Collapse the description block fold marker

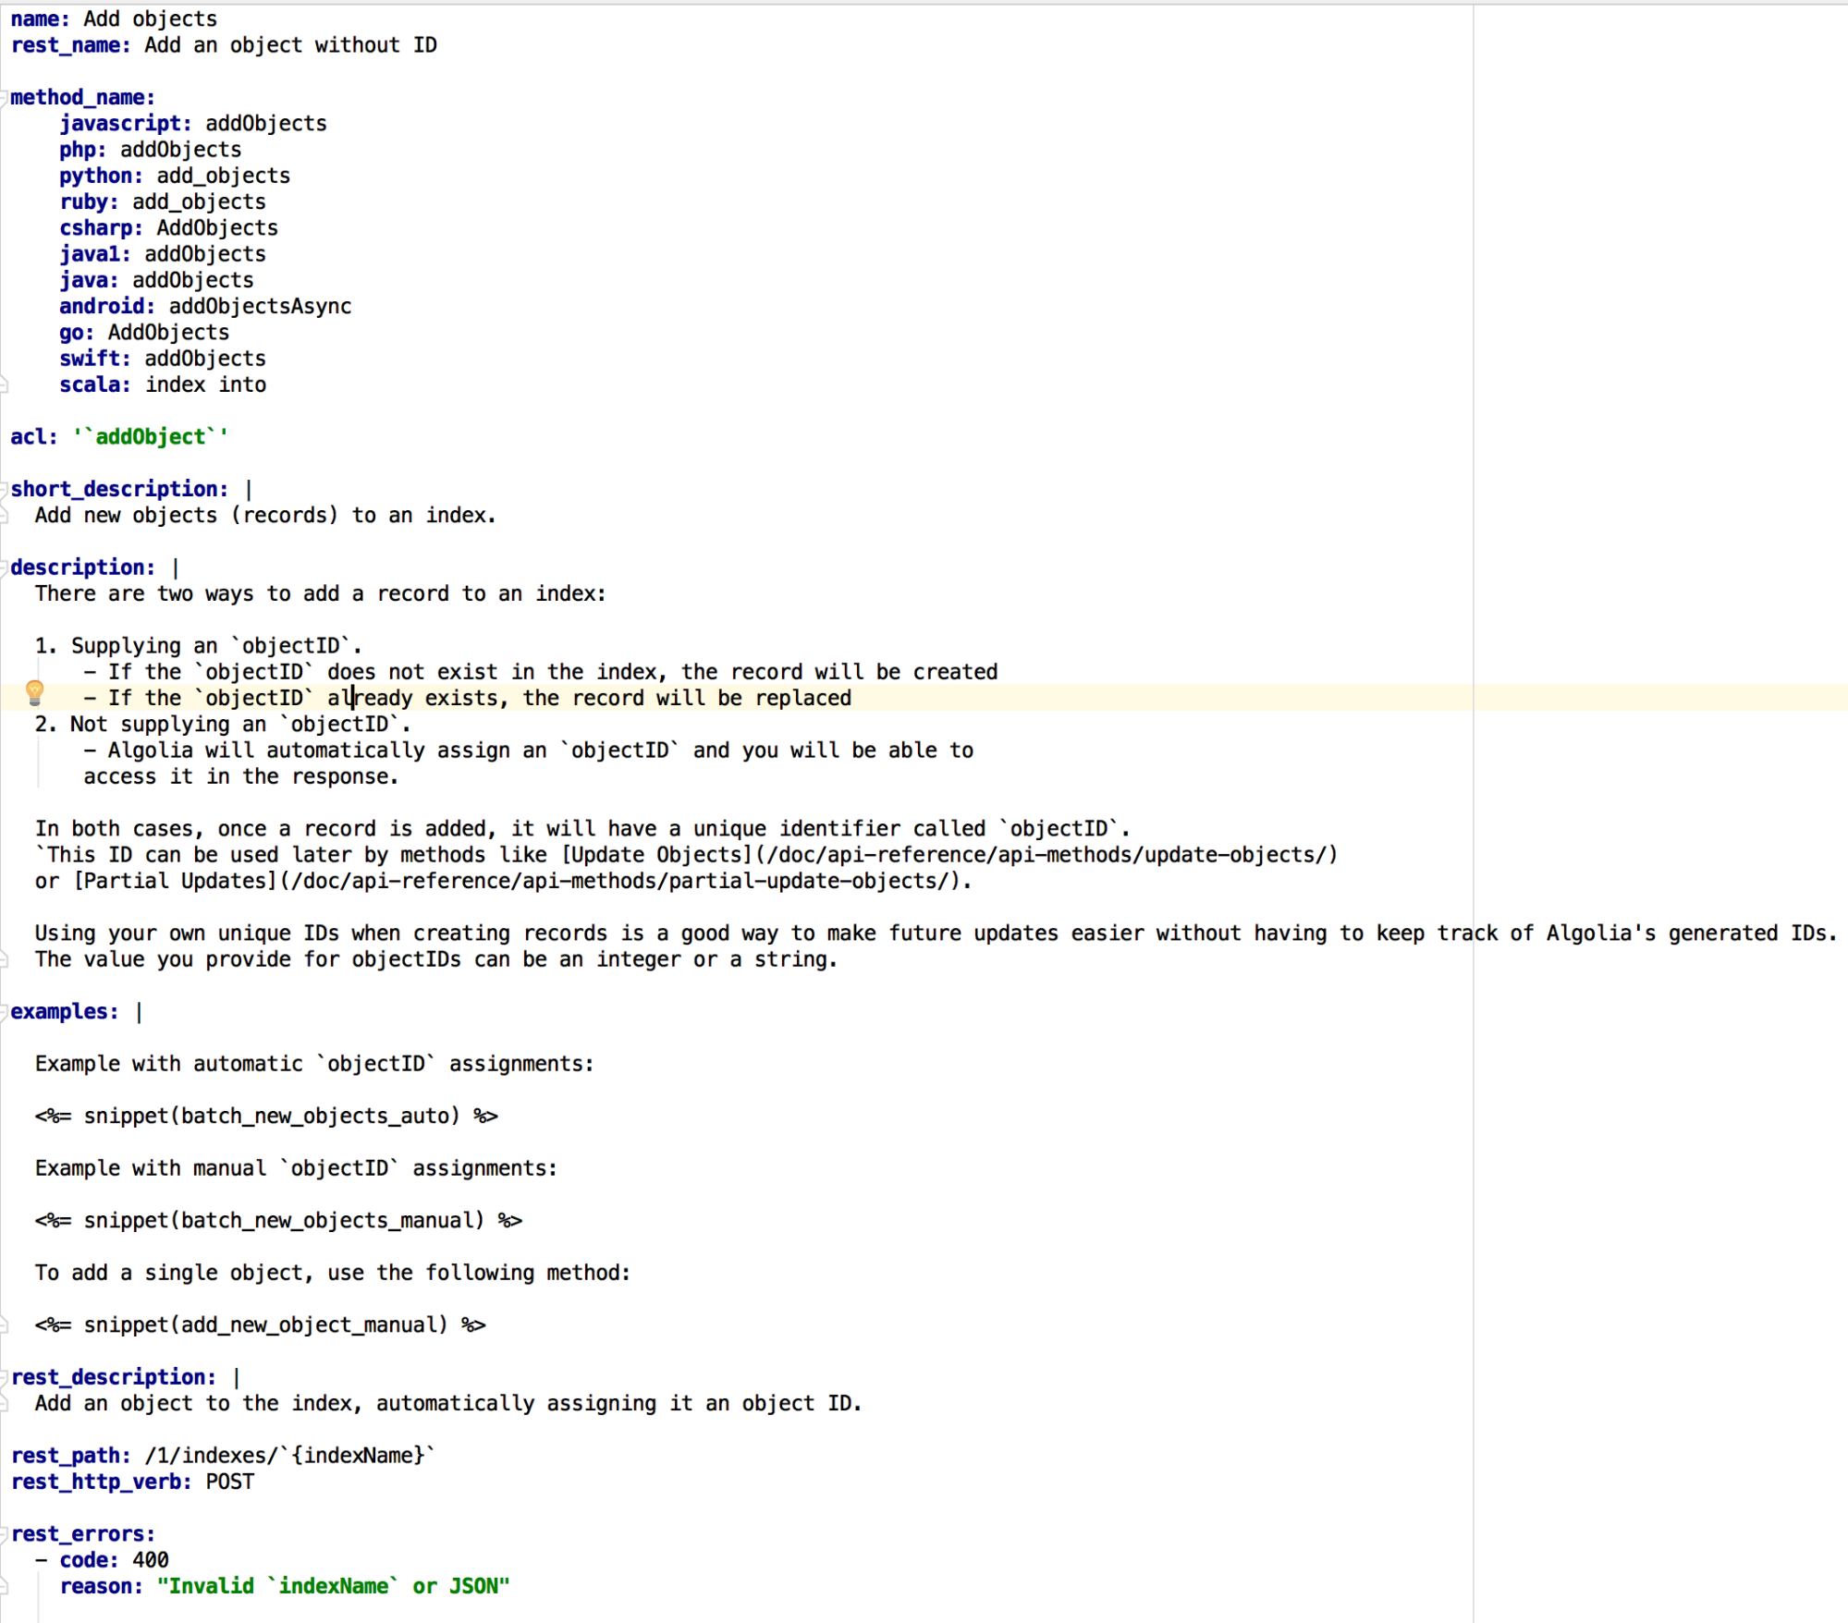click(4, 567)
